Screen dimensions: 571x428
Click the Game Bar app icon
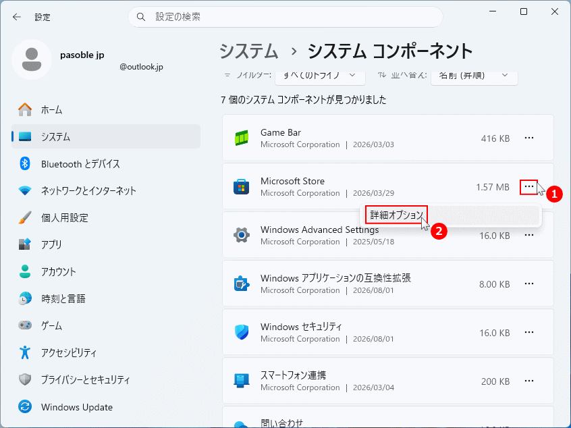pos(242,138)
